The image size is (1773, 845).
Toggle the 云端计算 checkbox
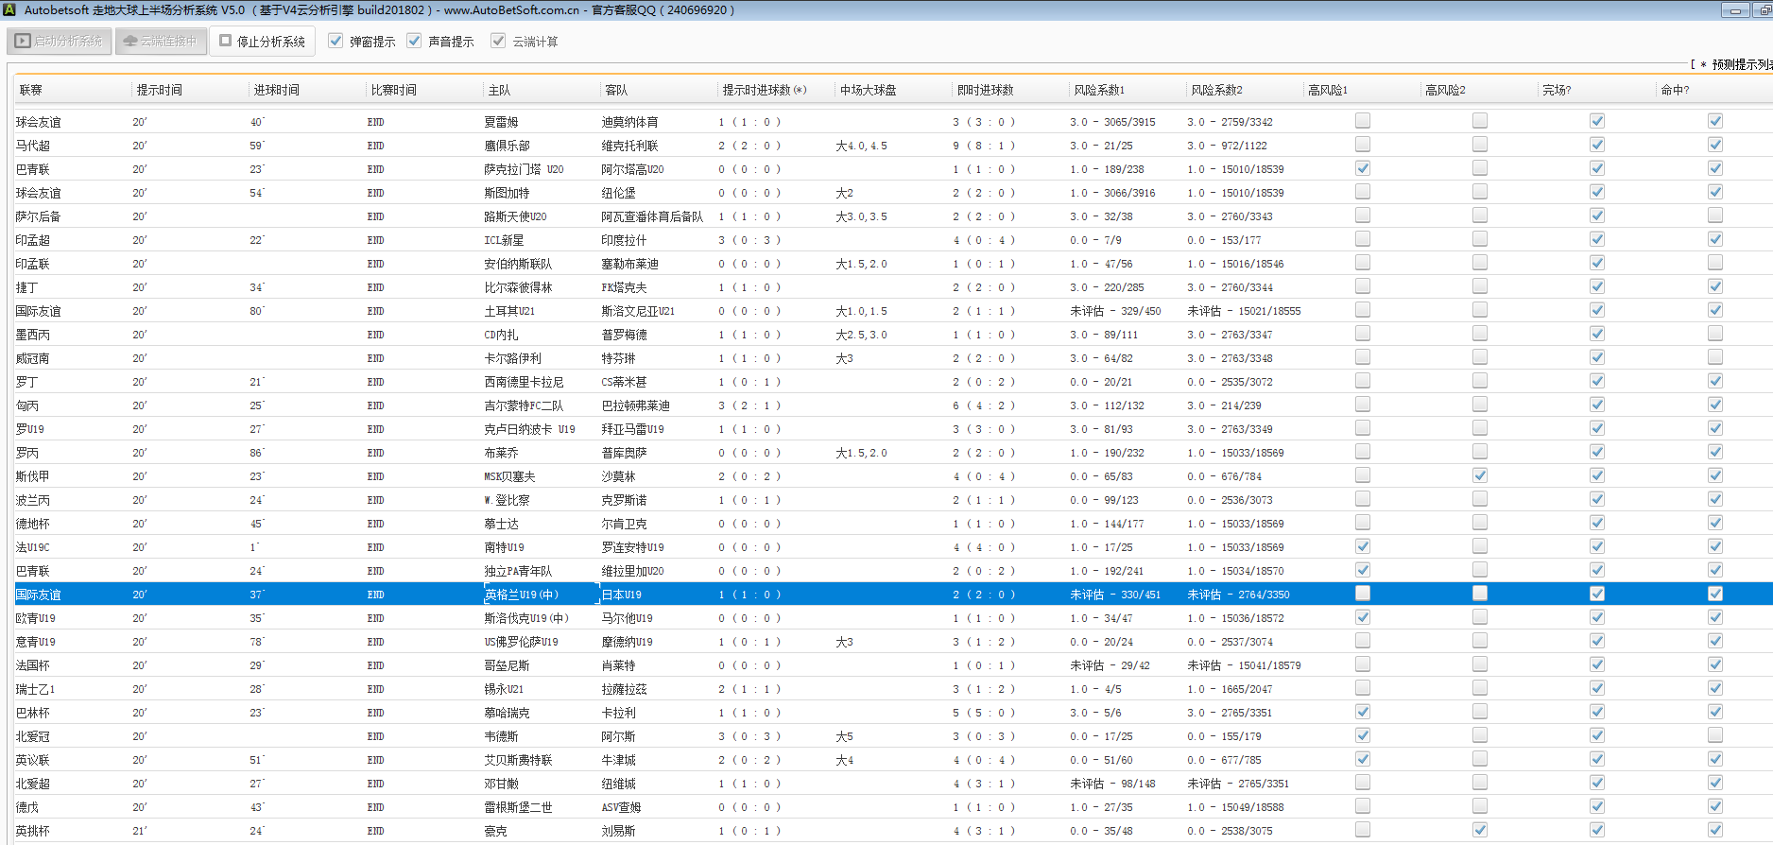(498, 41)
